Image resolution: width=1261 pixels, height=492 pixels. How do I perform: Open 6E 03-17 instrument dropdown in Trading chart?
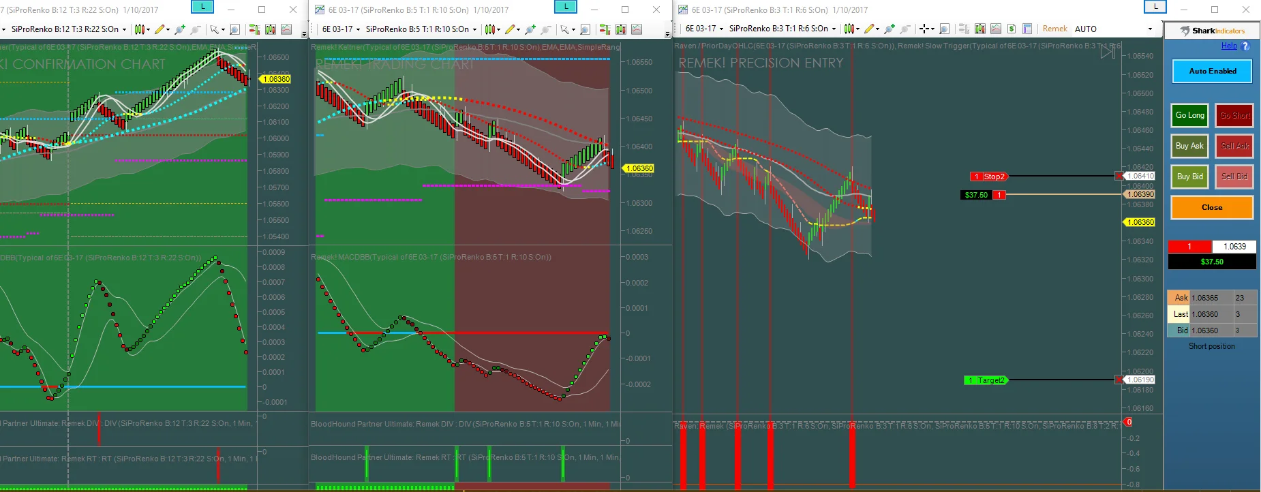point(358,29)
